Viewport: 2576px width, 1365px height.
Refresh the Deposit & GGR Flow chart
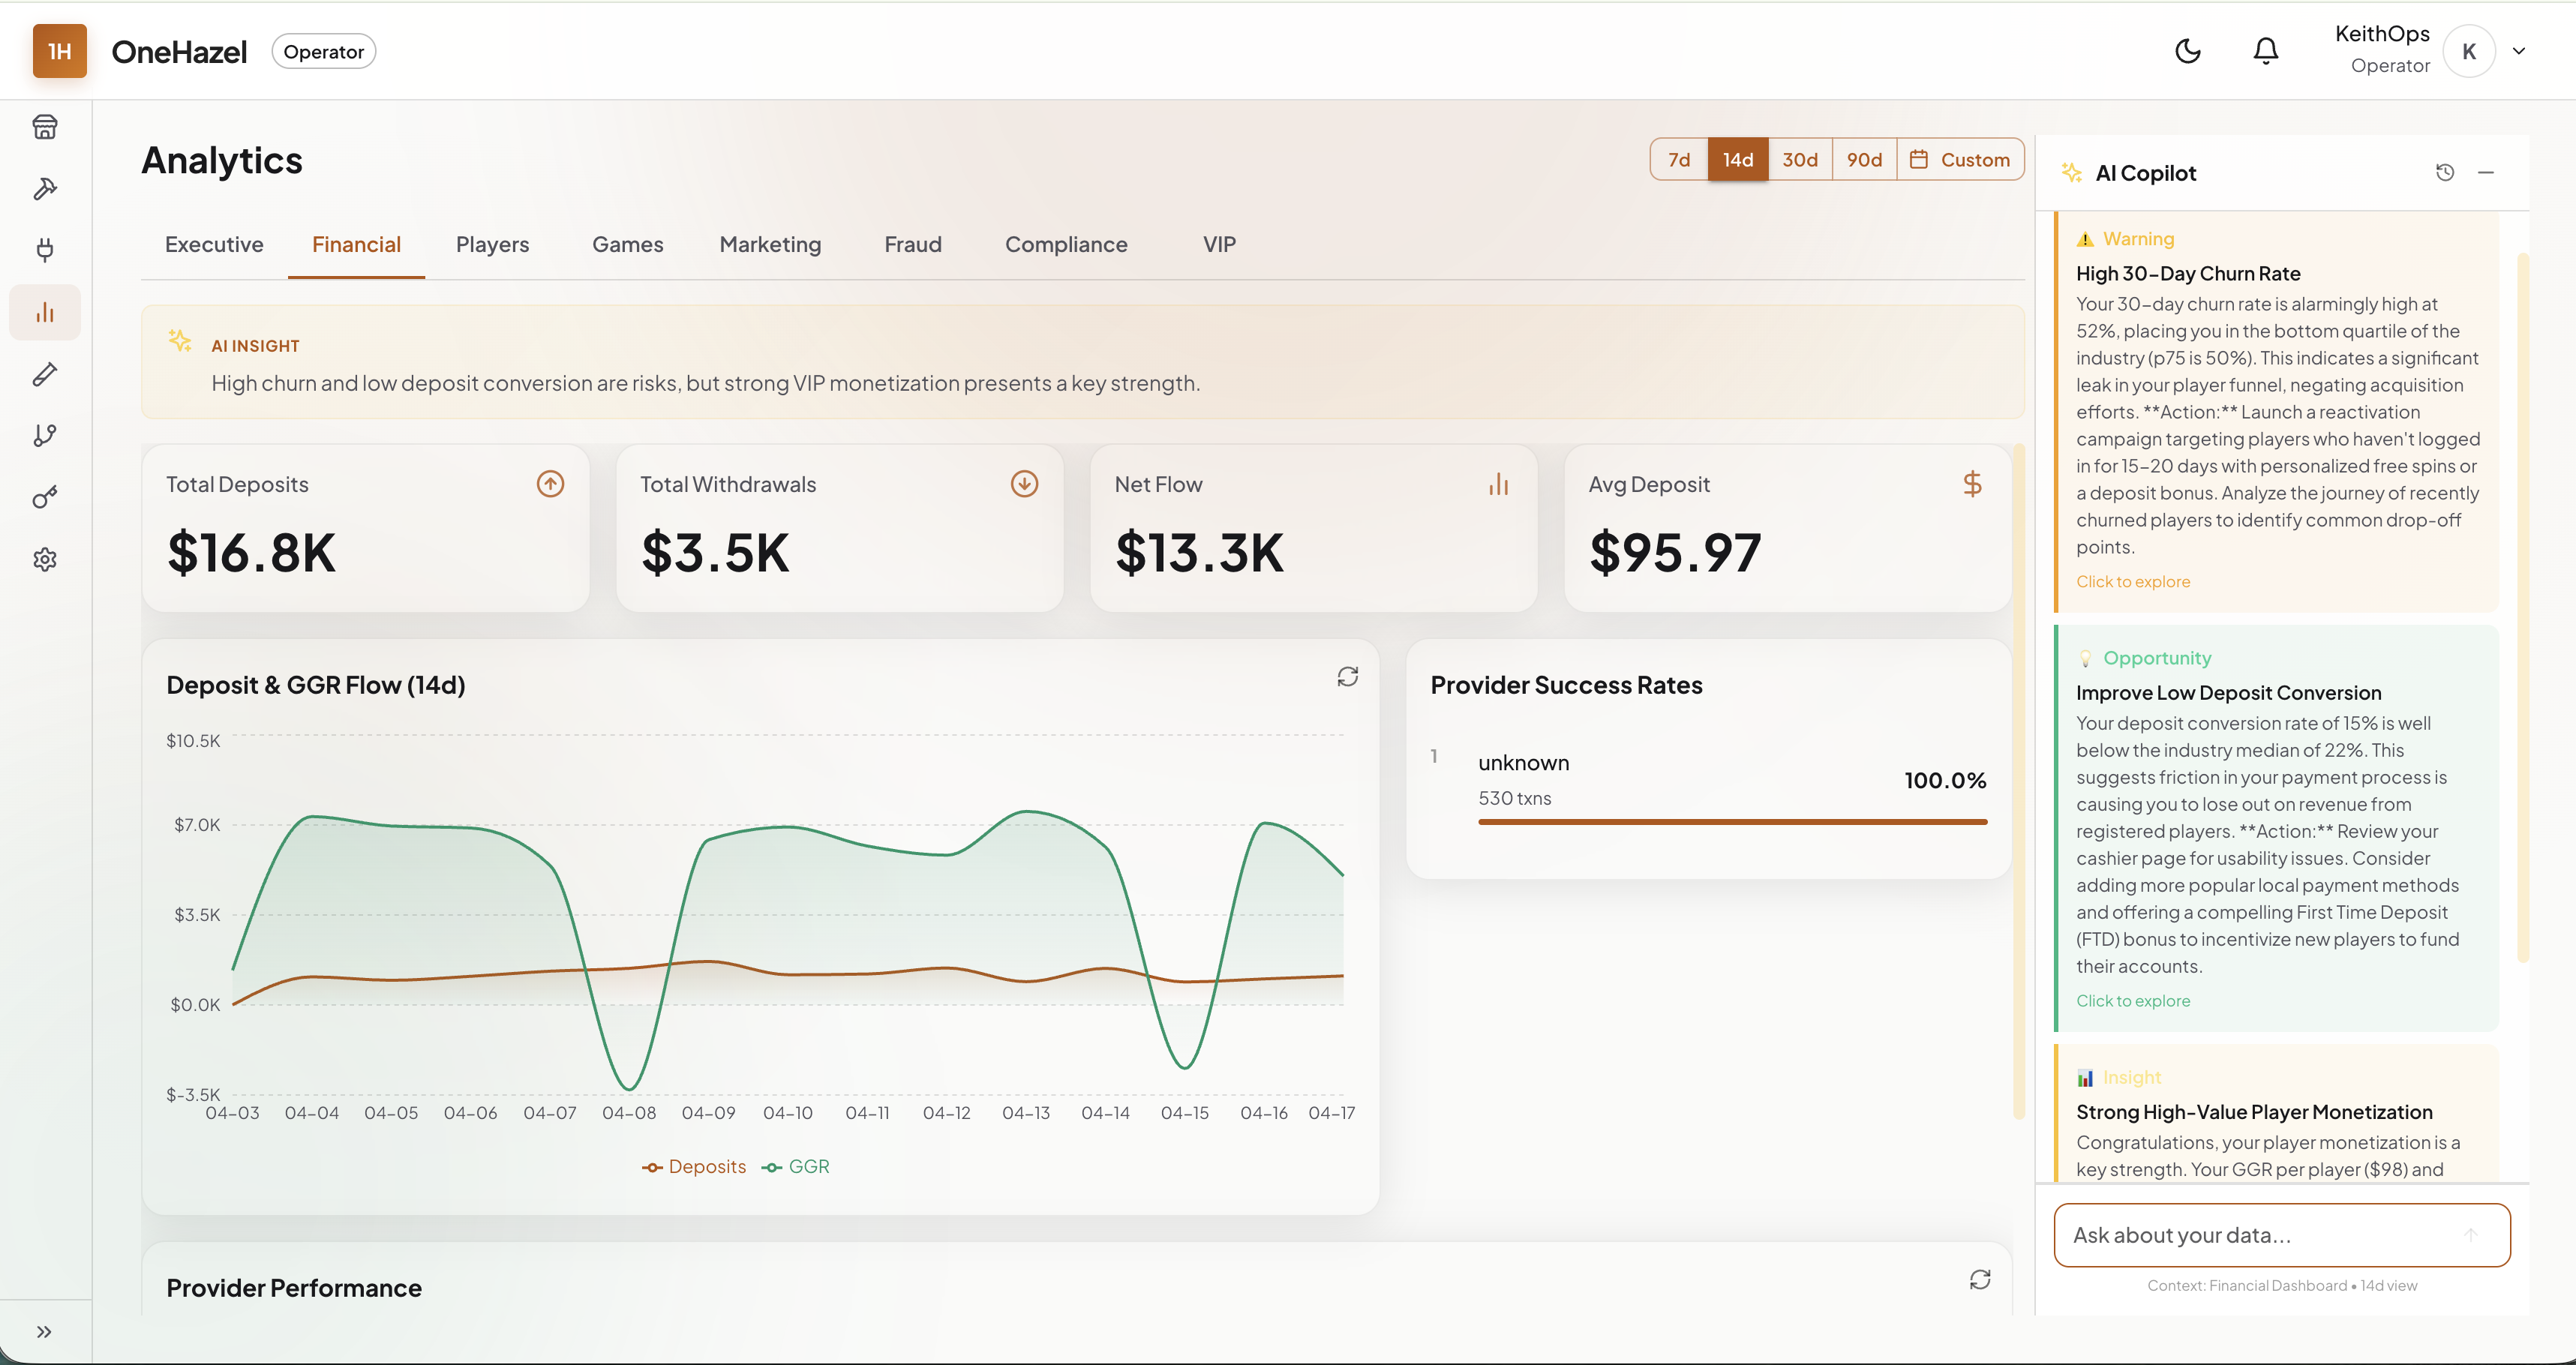point(1348,677)
